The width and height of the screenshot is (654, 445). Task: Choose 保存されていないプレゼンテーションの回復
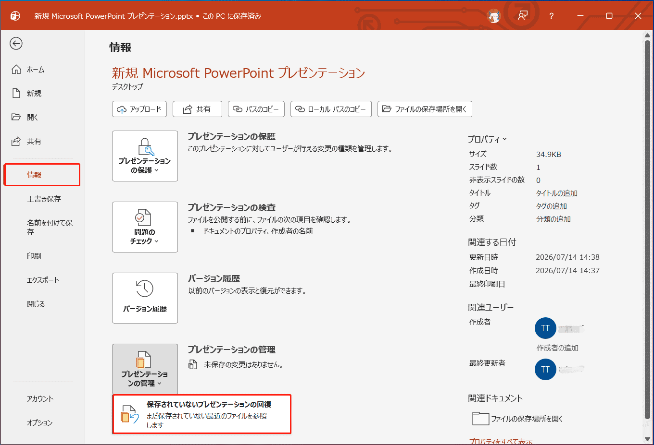click(201, 414)
